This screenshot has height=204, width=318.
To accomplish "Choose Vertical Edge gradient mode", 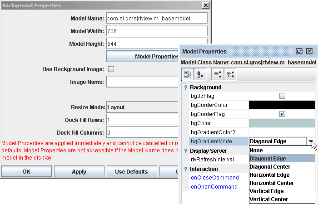I will (x=282, y=191).
